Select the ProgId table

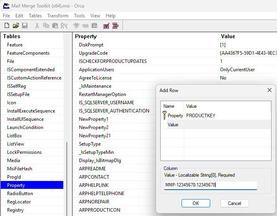32,177
